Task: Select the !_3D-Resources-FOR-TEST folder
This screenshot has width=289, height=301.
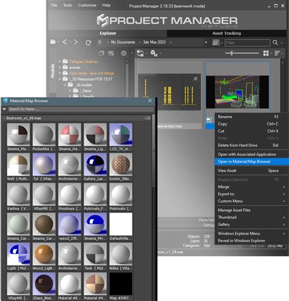Action: pos(91,79)
